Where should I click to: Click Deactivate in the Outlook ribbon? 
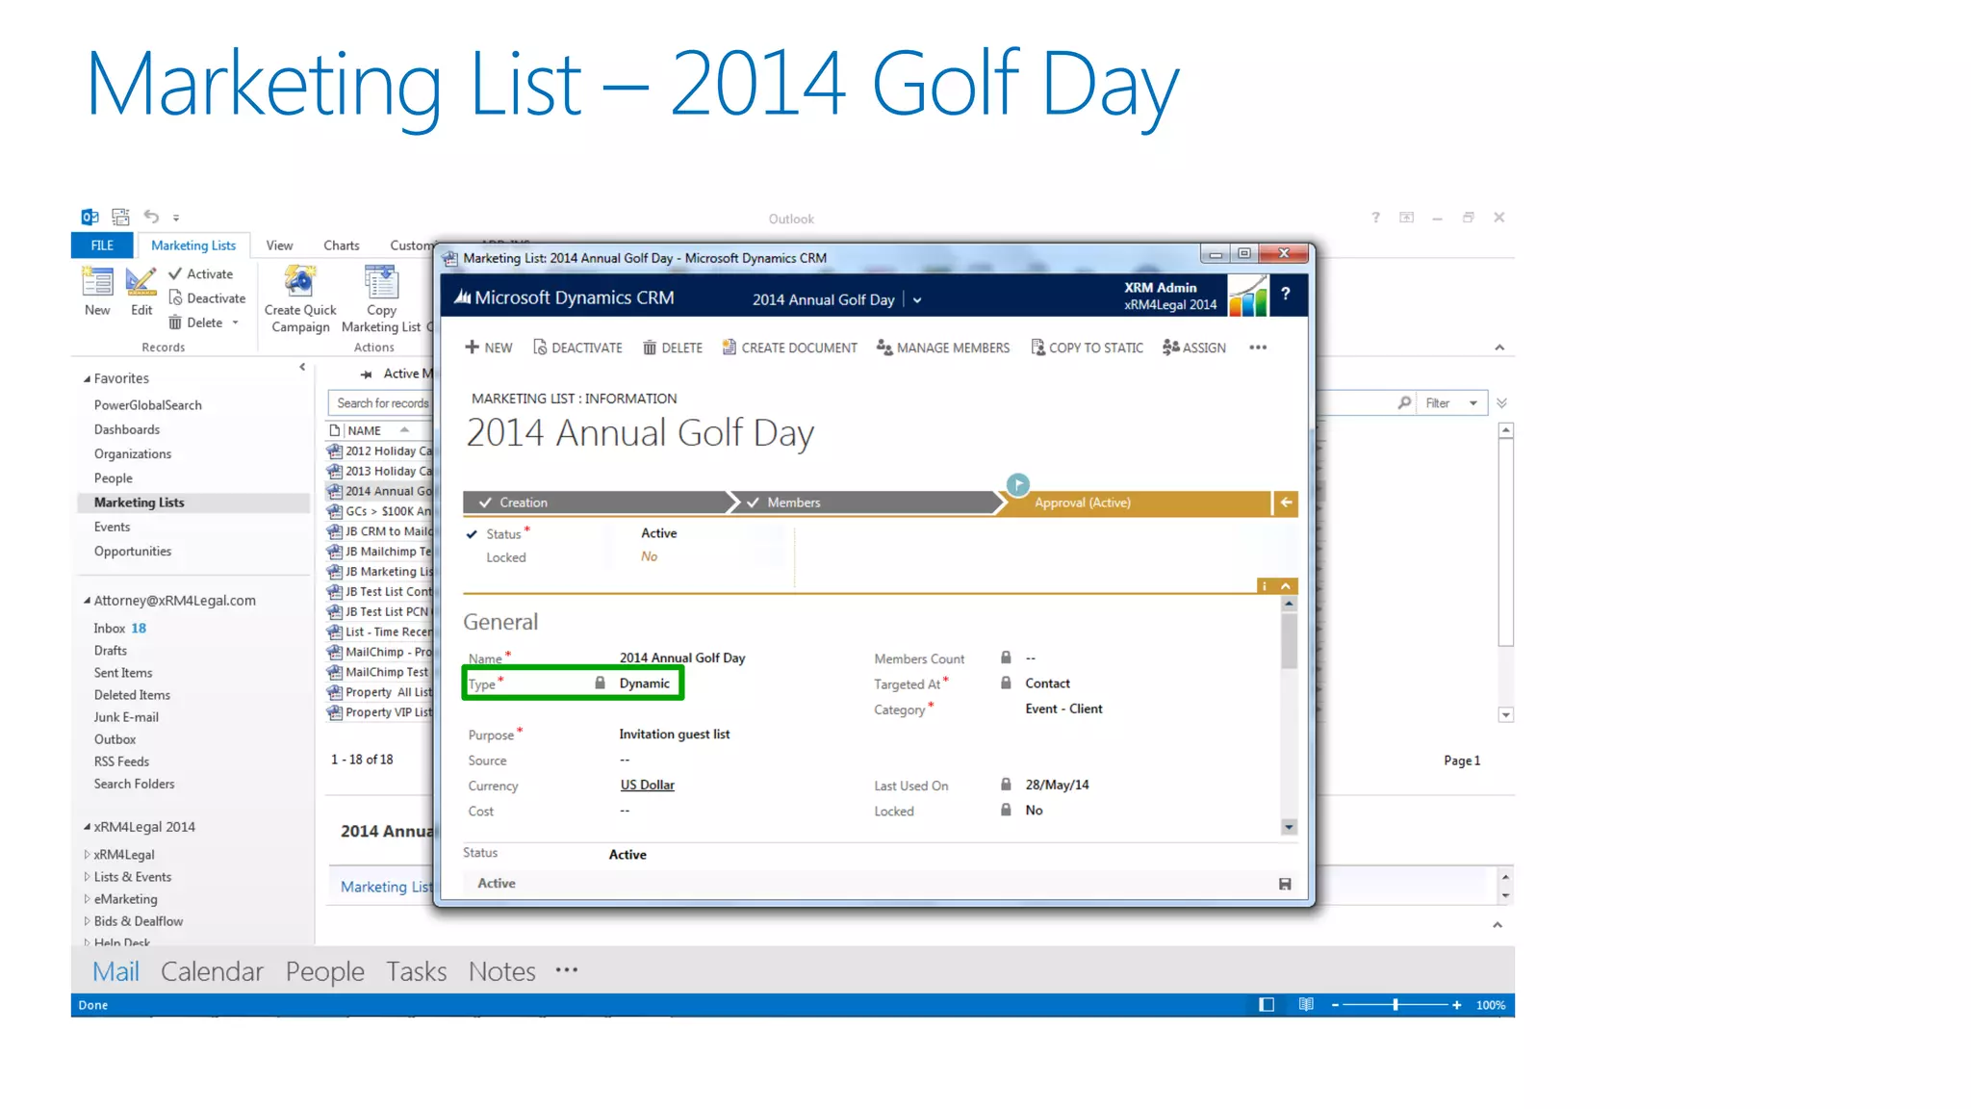tap(207, 298)
